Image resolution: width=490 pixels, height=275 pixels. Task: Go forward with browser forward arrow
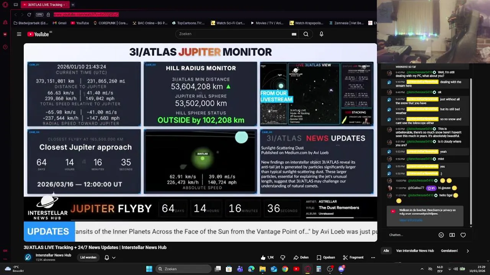22,15
